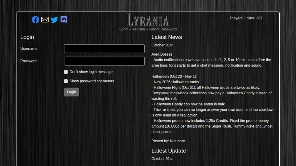Click the Login navigation link

click(x=124, y=29)
